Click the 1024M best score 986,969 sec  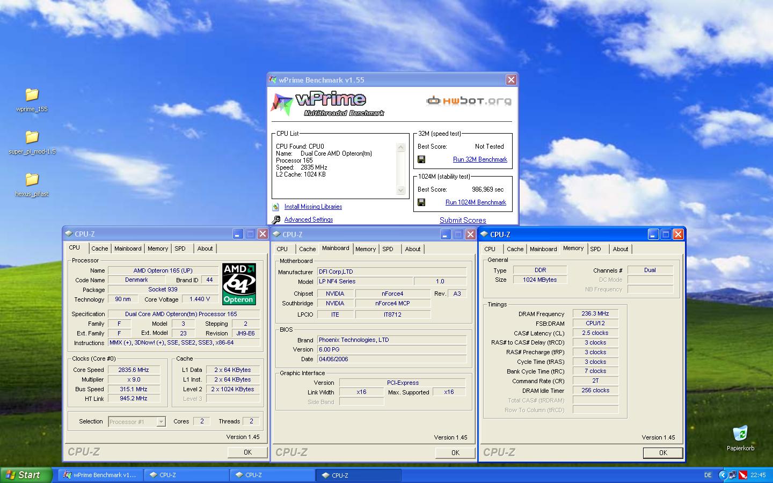click(x=488, y=189)
